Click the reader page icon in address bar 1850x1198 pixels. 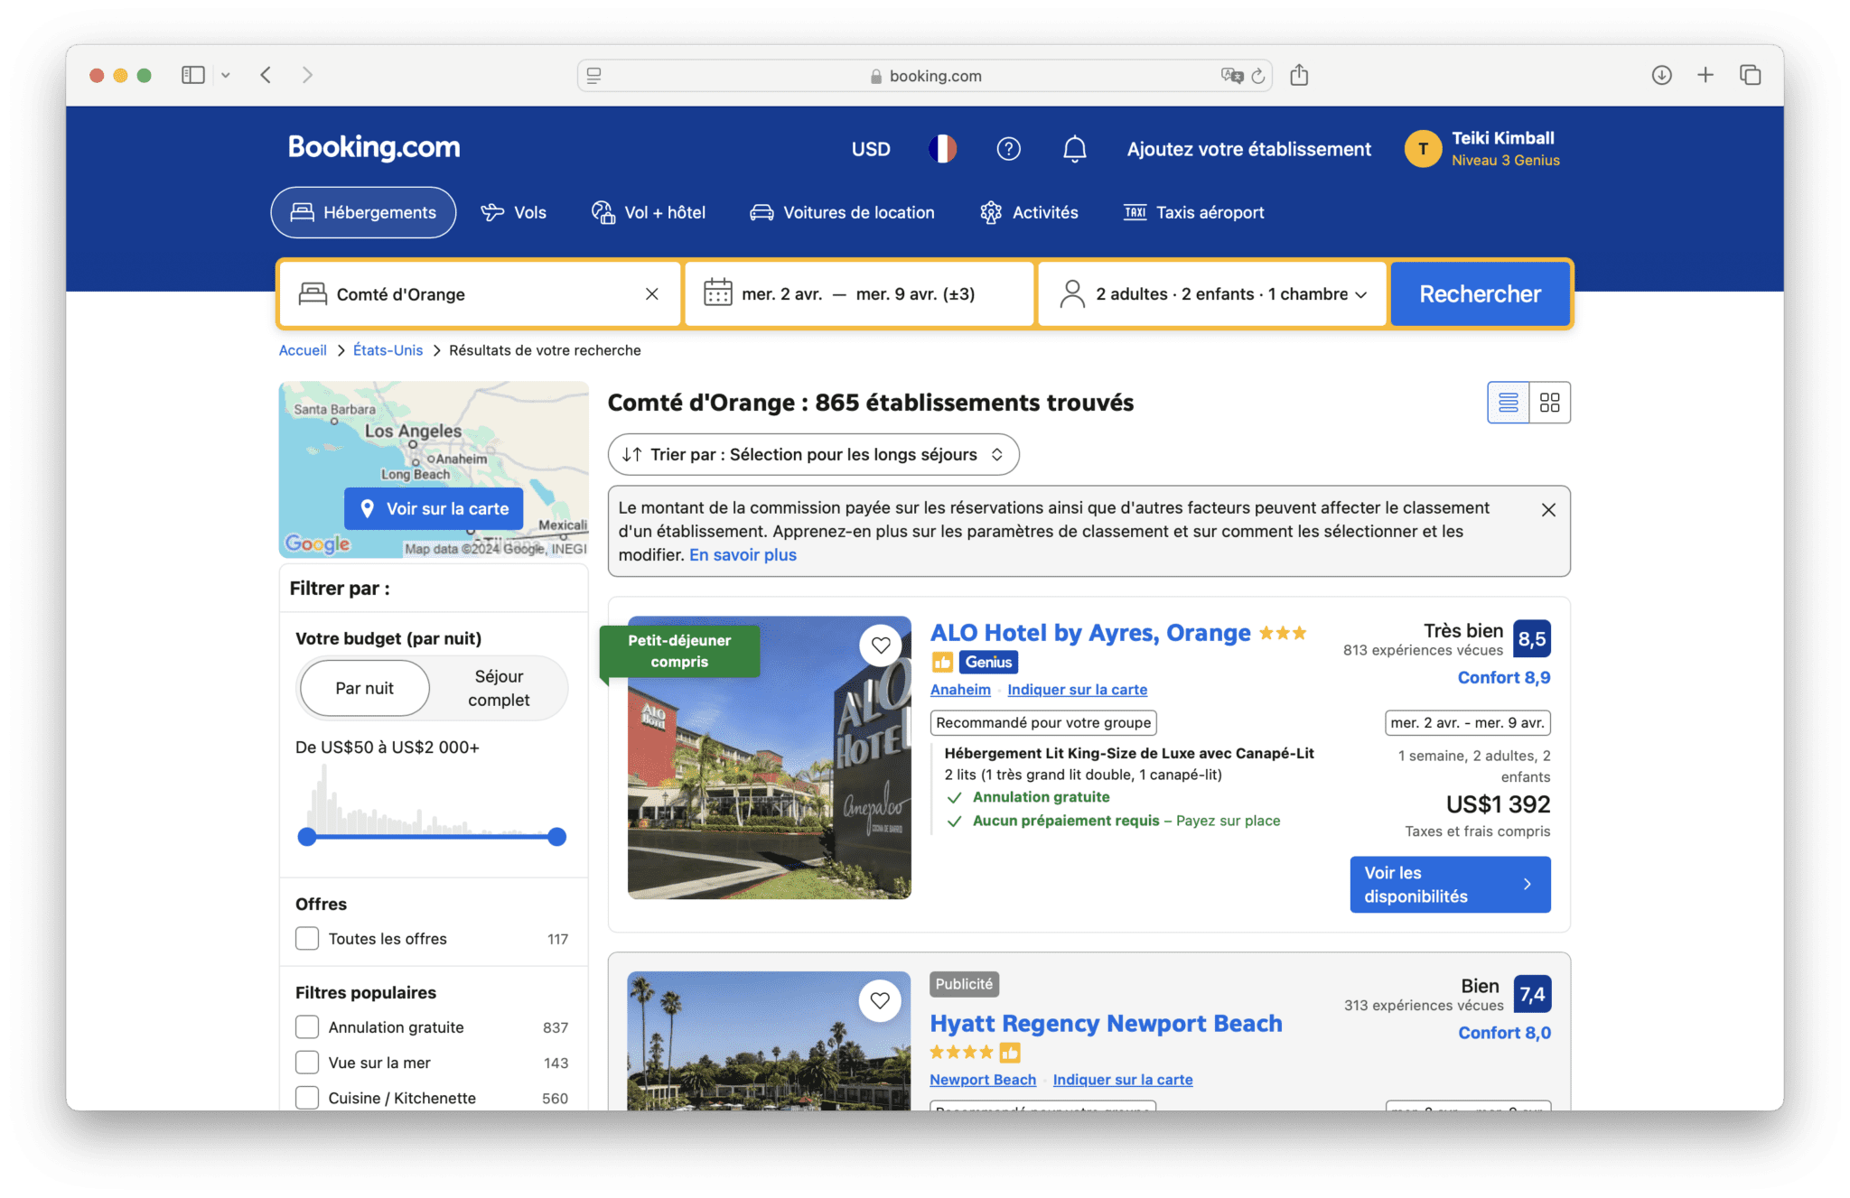[x=593, y=76]
